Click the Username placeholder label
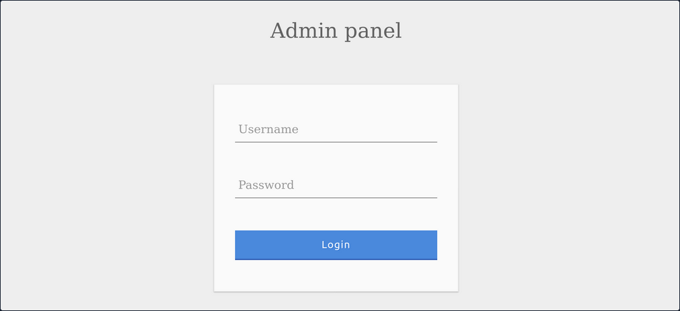Image resolution: width=680 pixels, height=311 pixels. [268, 129]
